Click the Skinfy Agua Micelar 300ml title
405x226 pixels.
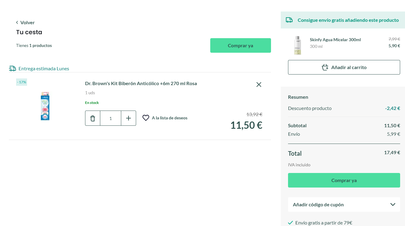(335, 40)
